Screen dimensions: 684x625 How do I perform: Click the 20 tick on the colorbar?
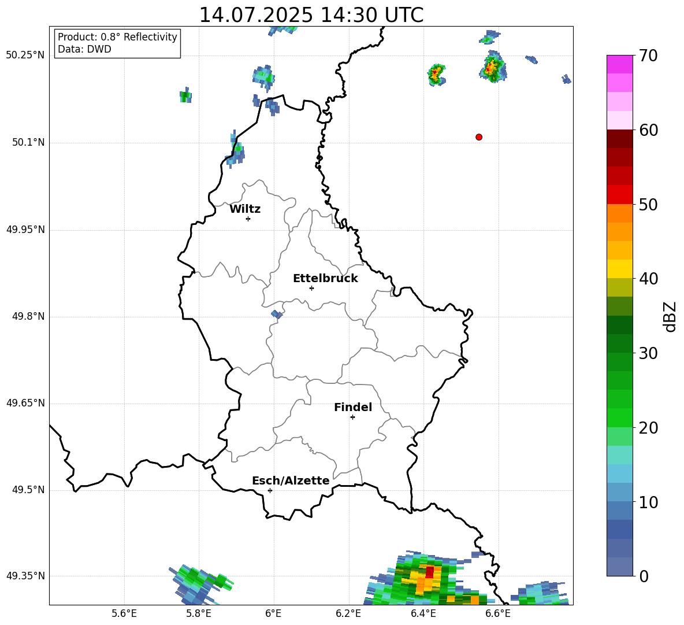[648, 428]
